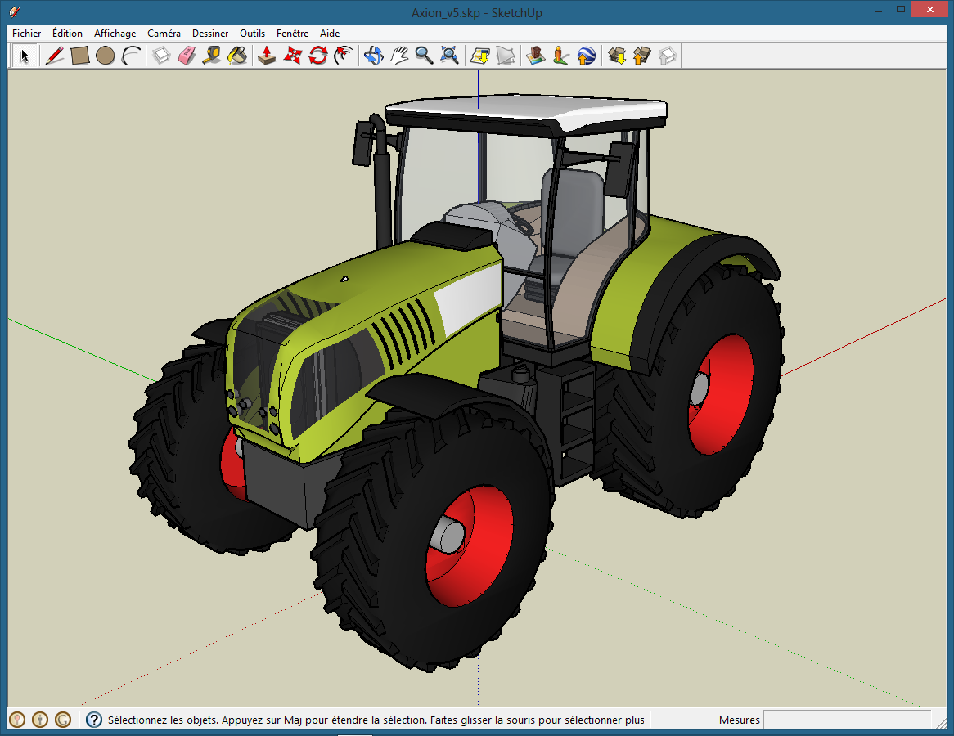Click the Get Models download icon

[617, 56]
